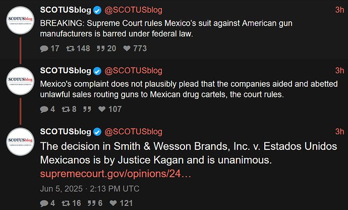Reply to the BREAKING Supreme Court tweet

[44, 48]
